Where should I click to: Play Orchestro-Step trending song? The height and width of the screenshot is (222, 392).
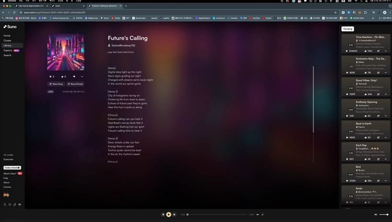tap(347, 73)
